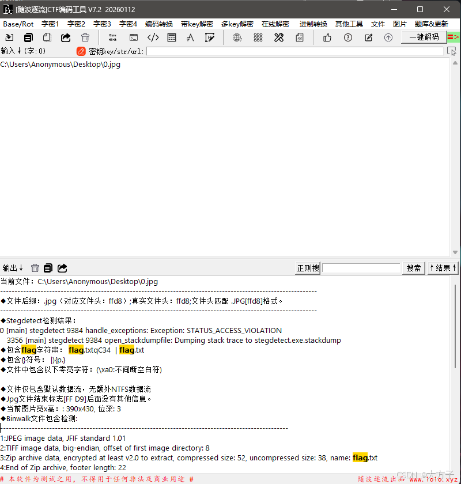Click the 'Zip archive data, encrypted' line
461x484 pixels.
pos(188,457)
